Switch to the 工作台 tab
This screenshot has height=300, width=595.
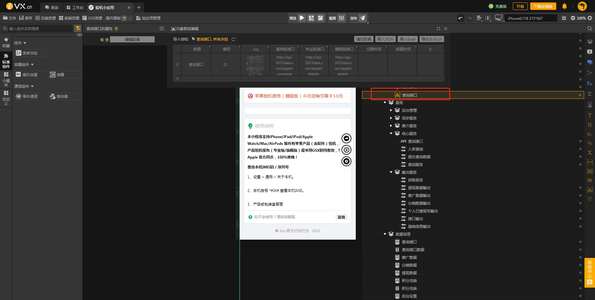click(x=75, y=7)
